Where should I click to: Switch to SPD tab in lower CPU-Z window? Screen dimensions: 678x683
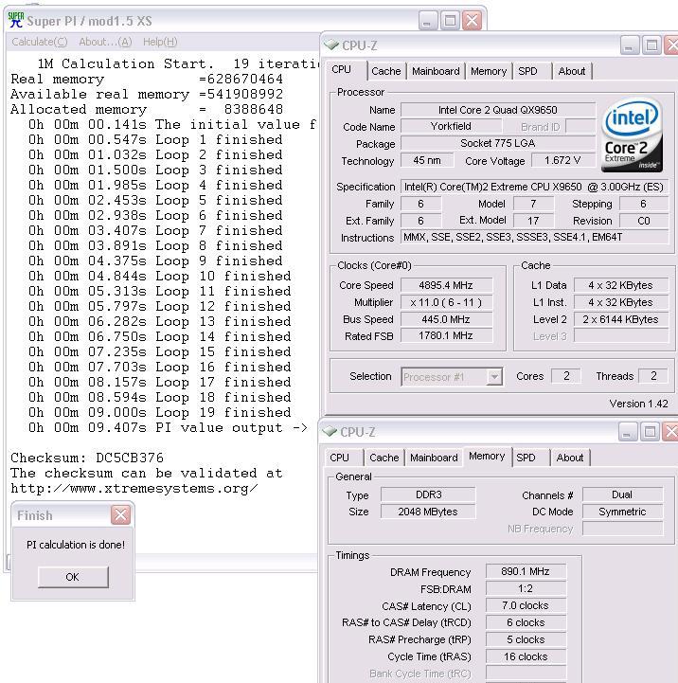click(530, 458)
